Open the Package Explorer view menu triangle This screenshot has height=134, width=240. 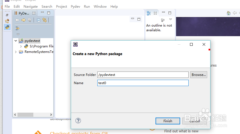coord(18,34)
